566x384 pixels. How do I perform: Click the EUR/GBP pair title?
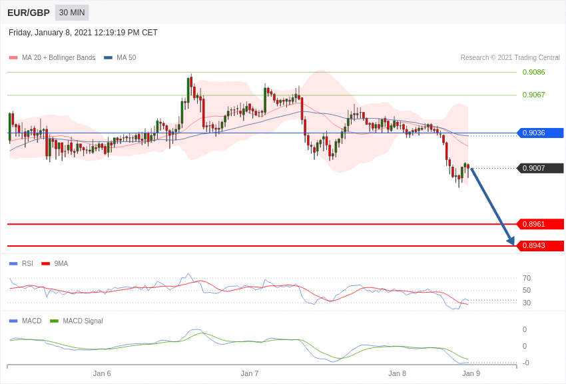tap(29, 13)
